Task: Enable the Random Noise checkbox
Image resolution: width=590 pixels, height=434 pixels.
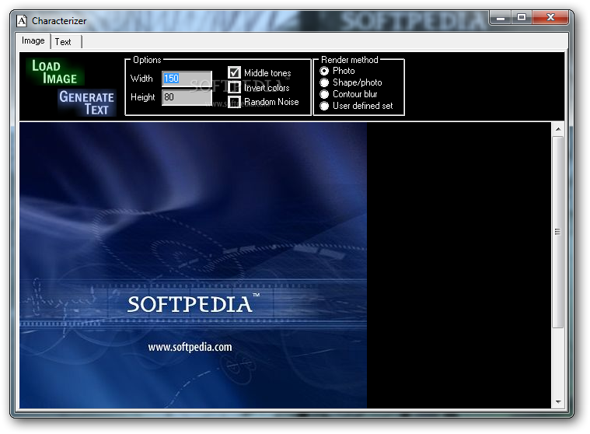Action: click(x=235, y=102)
